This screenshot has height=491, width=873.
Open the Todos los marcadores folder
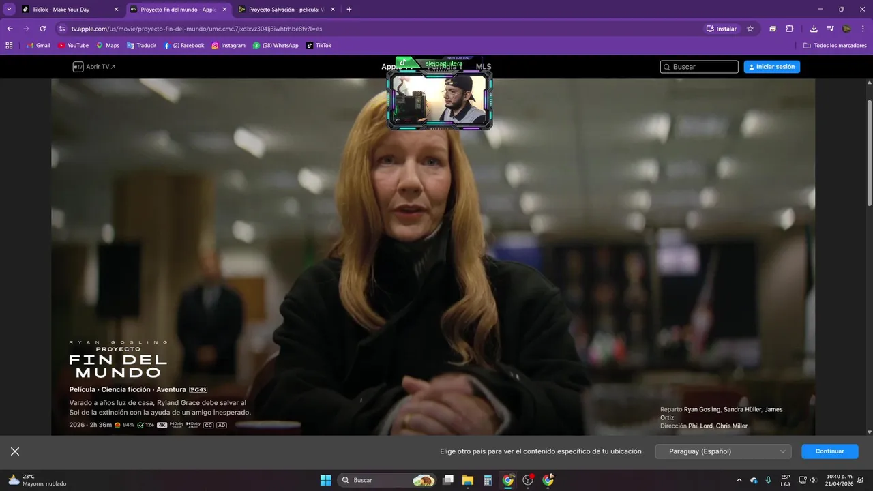coord(835,46)
